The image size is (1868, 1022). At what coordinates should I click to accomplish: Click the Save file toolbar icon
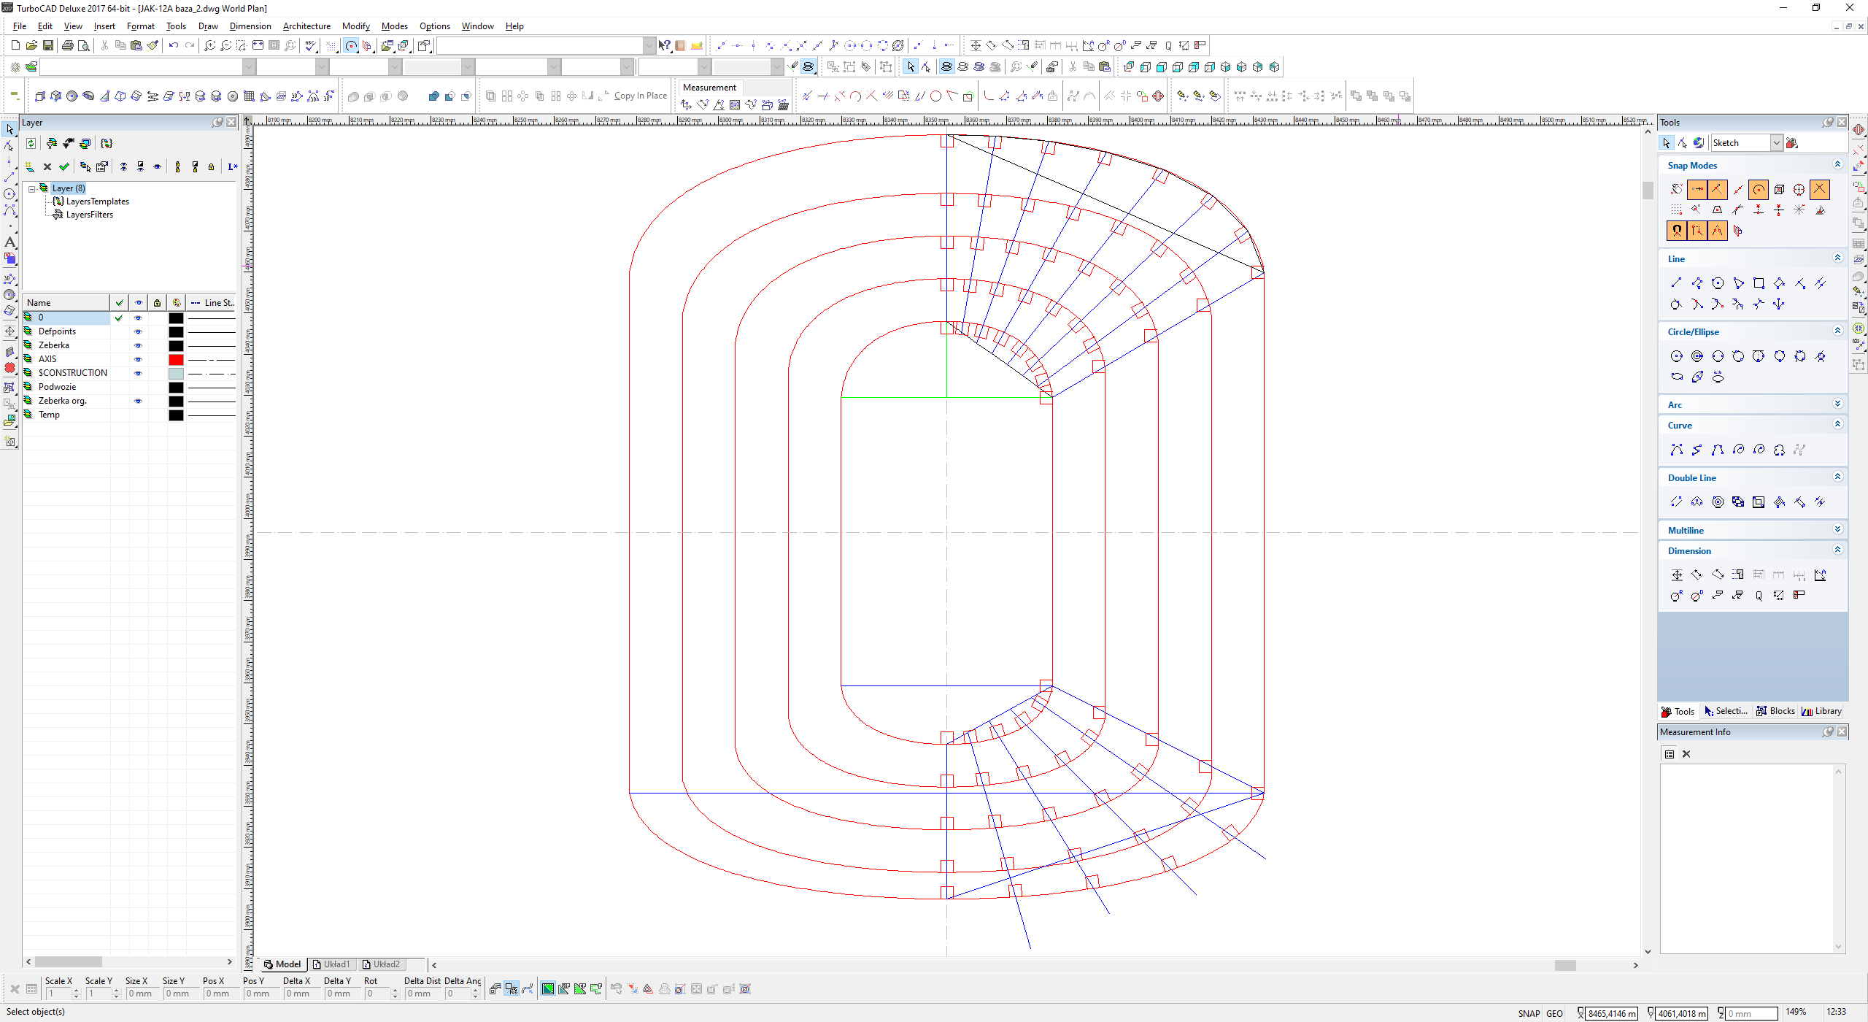tap(48, 45)
